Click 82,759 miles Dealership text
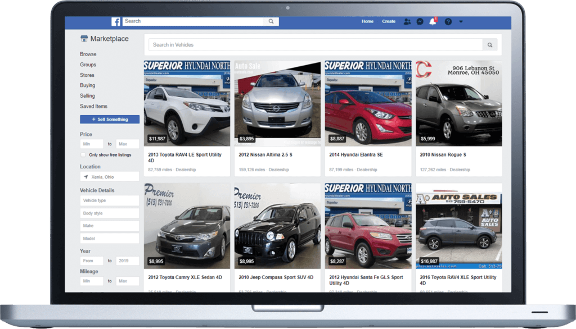 click(172, 170)
